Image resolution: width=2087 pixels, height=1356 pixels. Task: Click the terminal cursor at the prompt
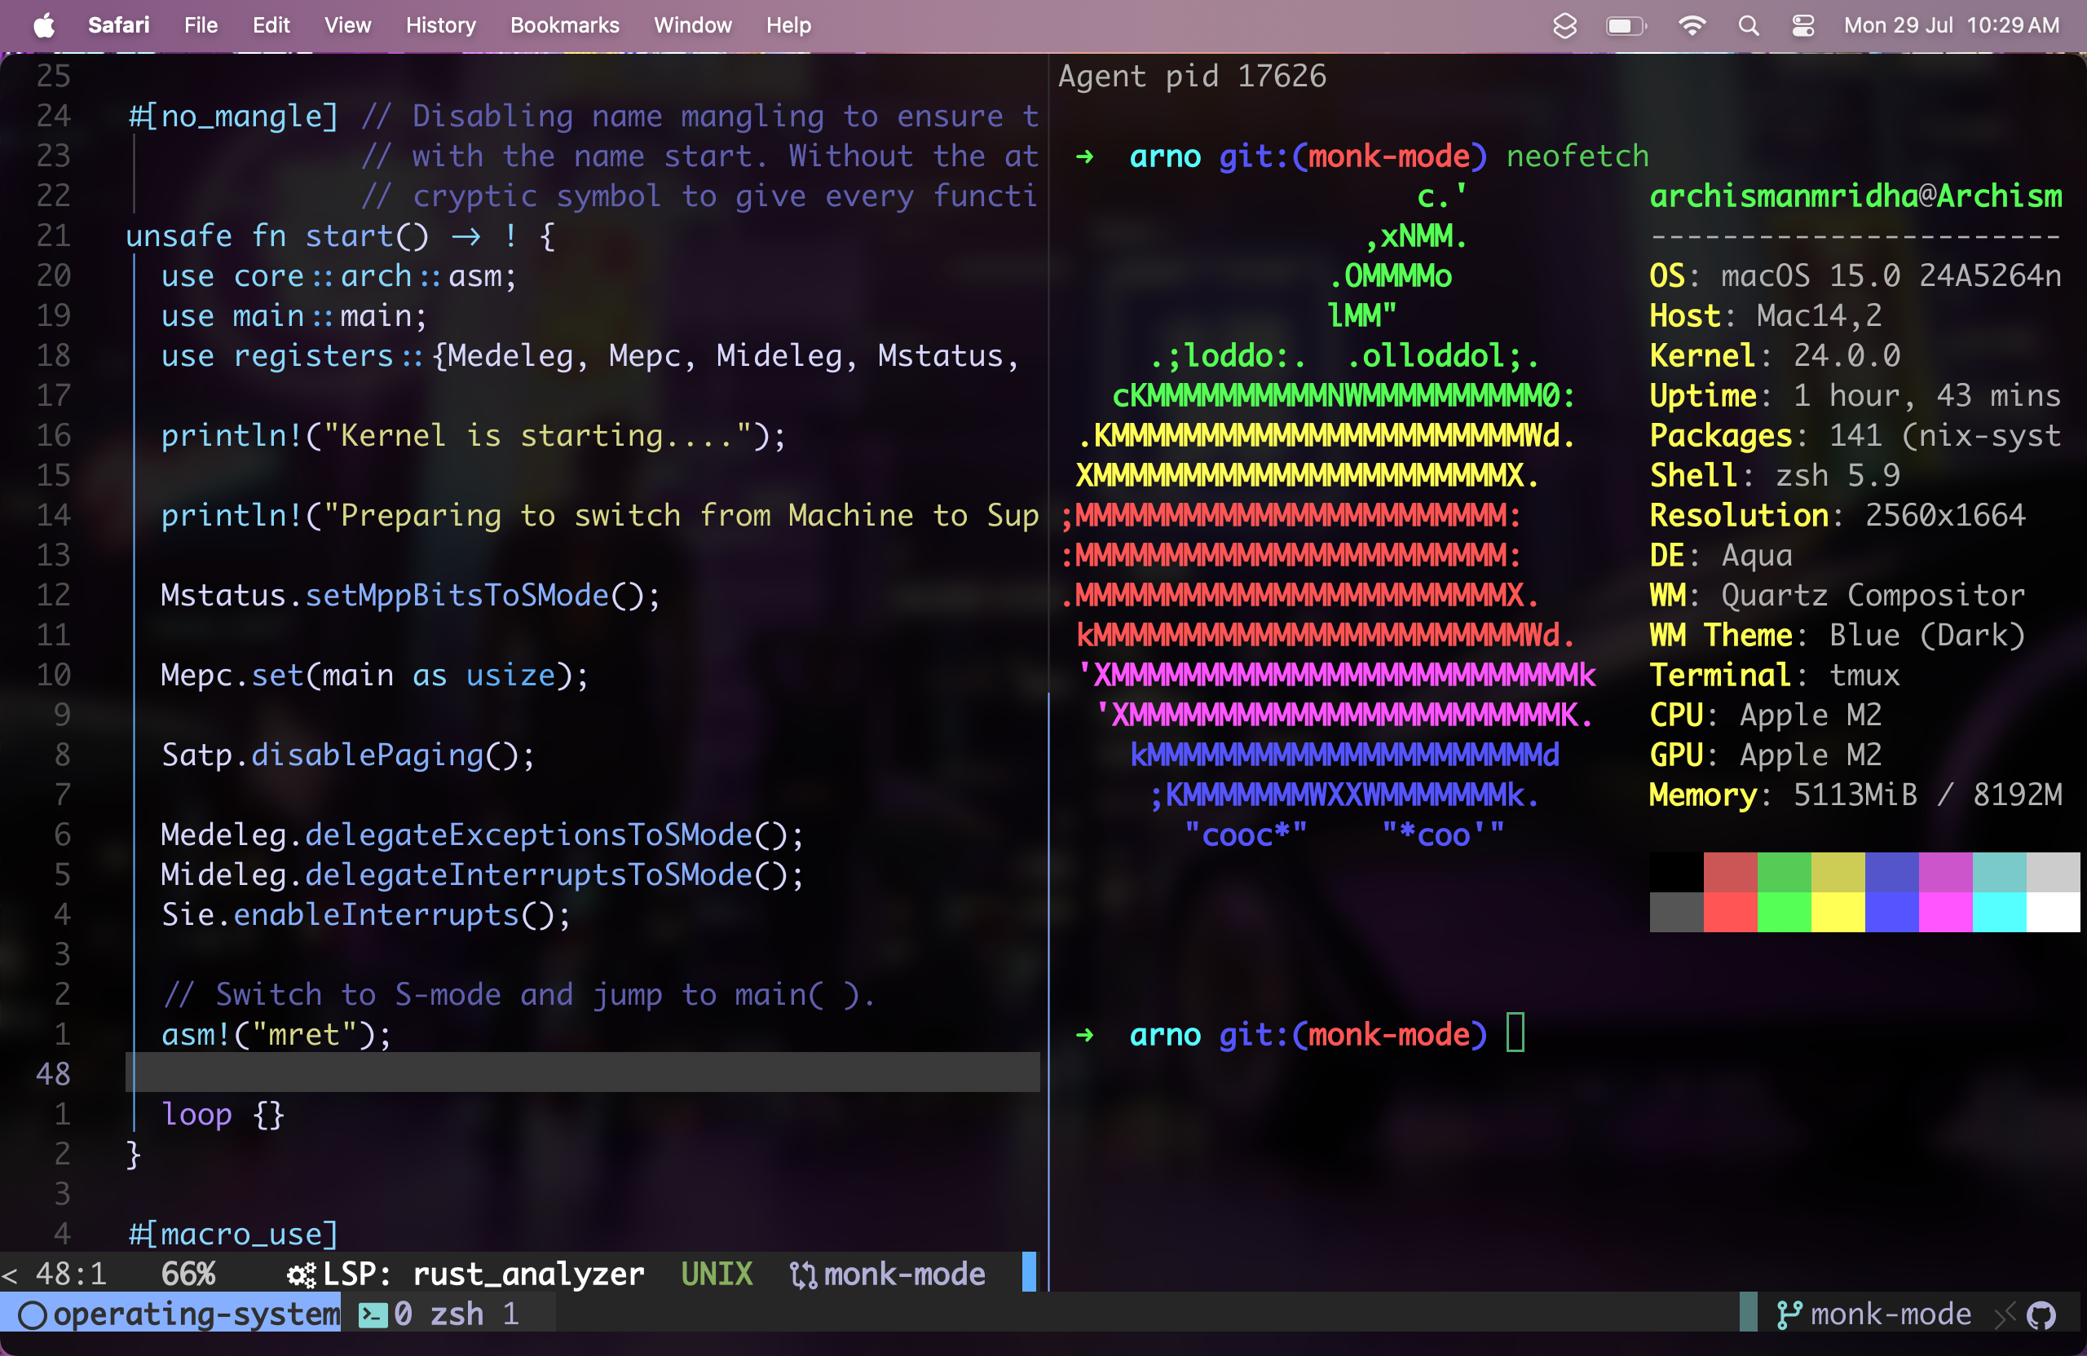pos(1516,1033)
